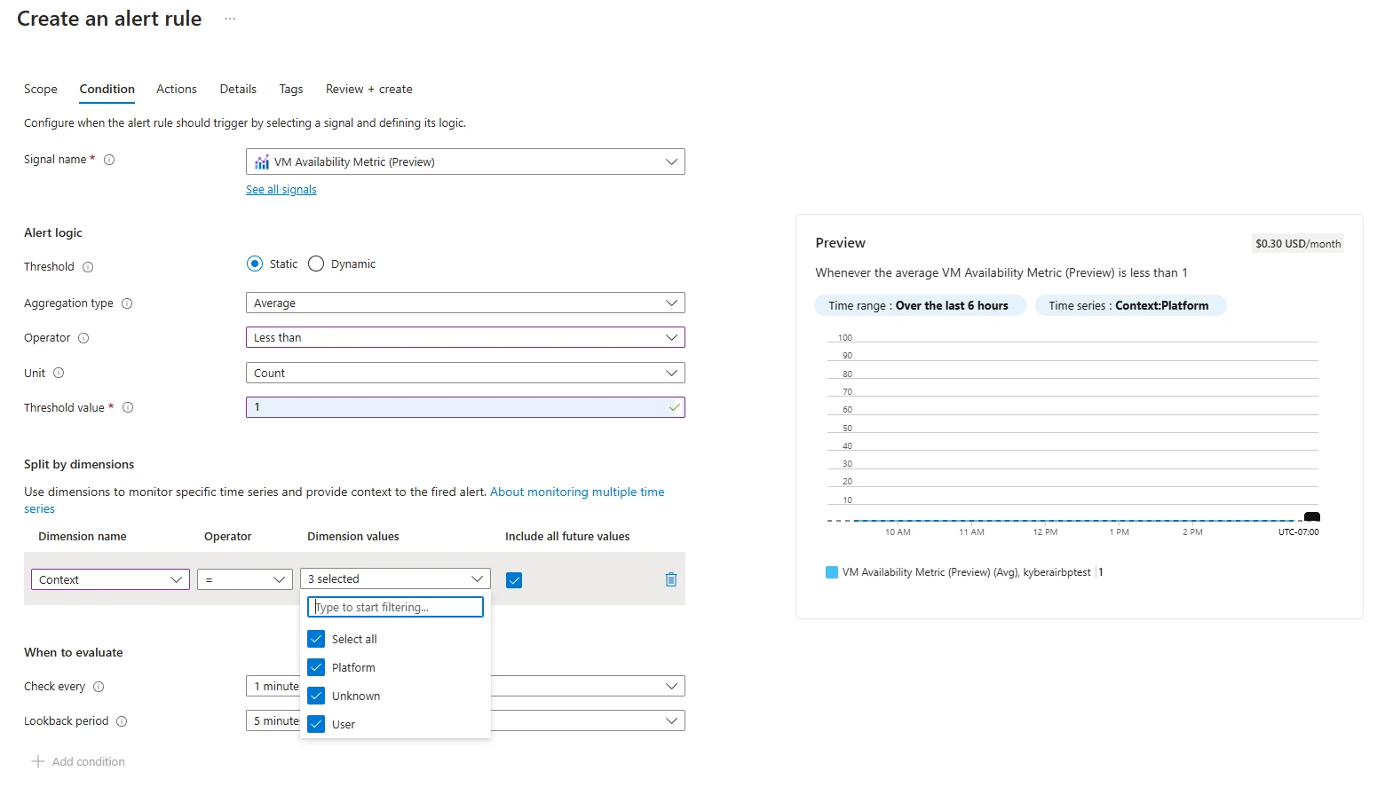
Task: Open the Threshold info tooltip icon
Action: [x=88, y=266]
